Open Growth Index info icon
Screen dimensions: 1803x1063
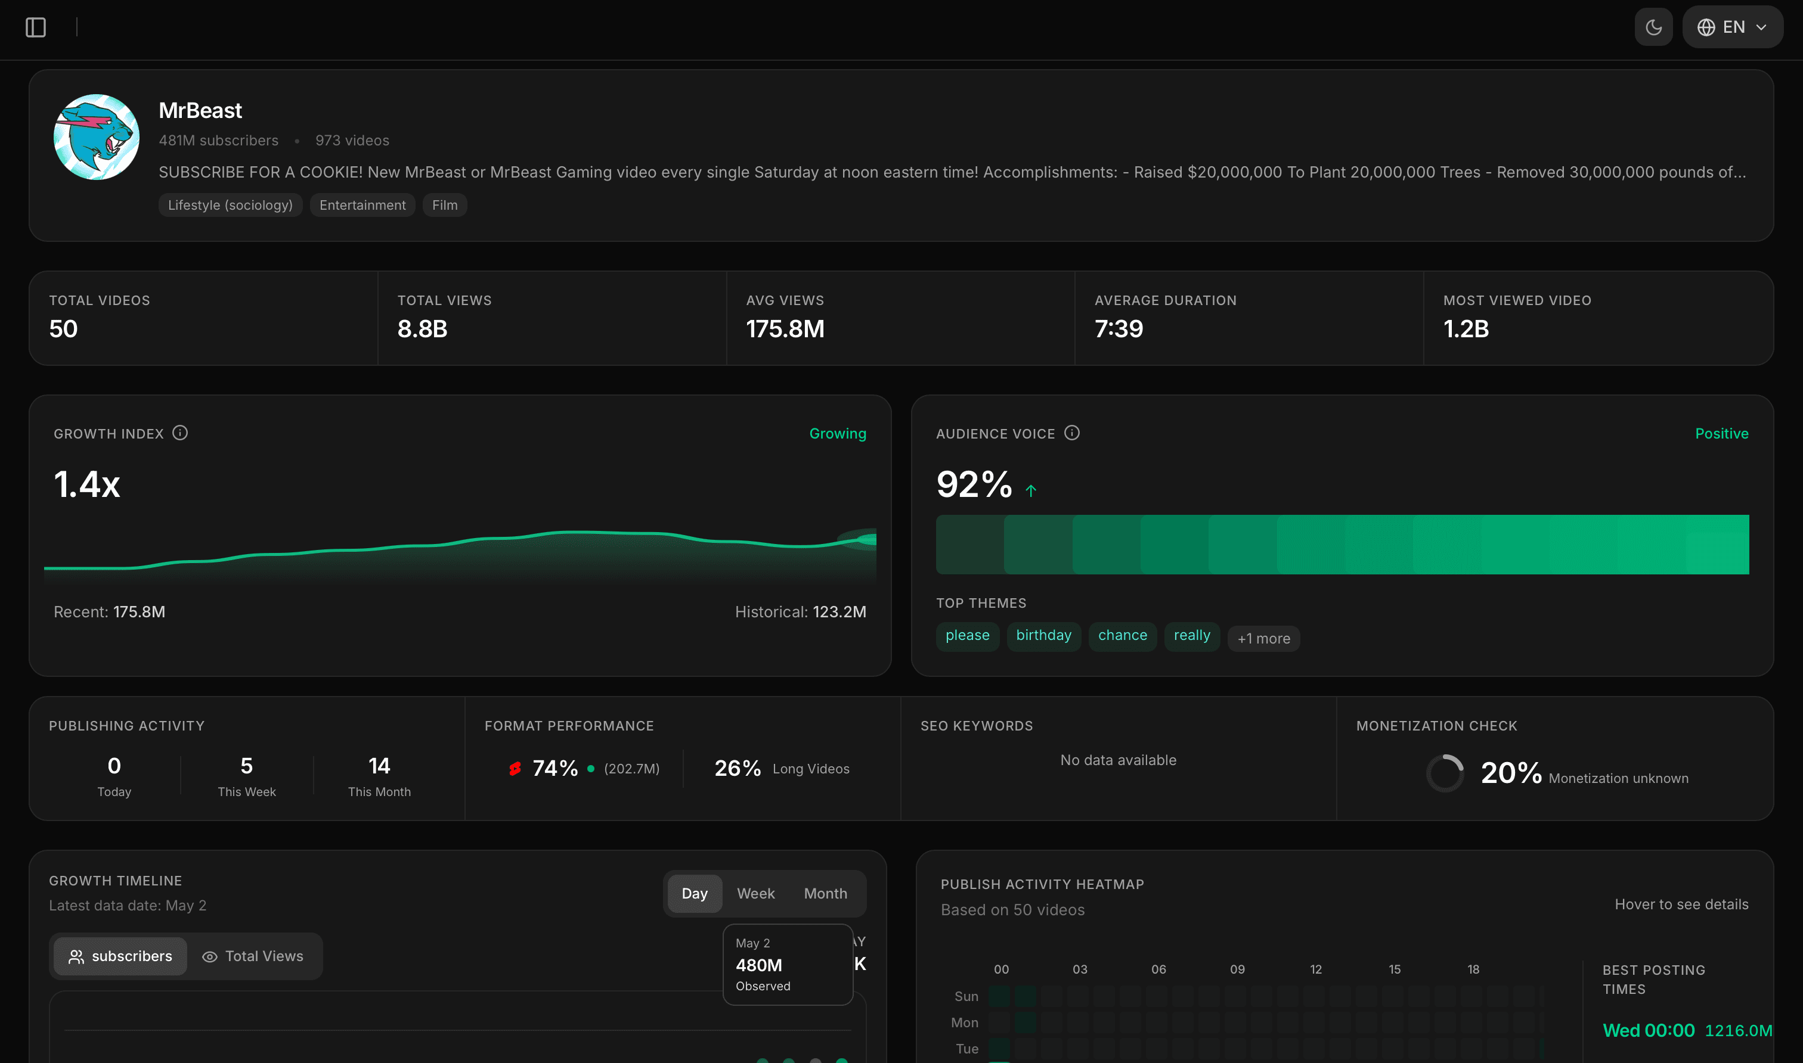click(180, 433)
